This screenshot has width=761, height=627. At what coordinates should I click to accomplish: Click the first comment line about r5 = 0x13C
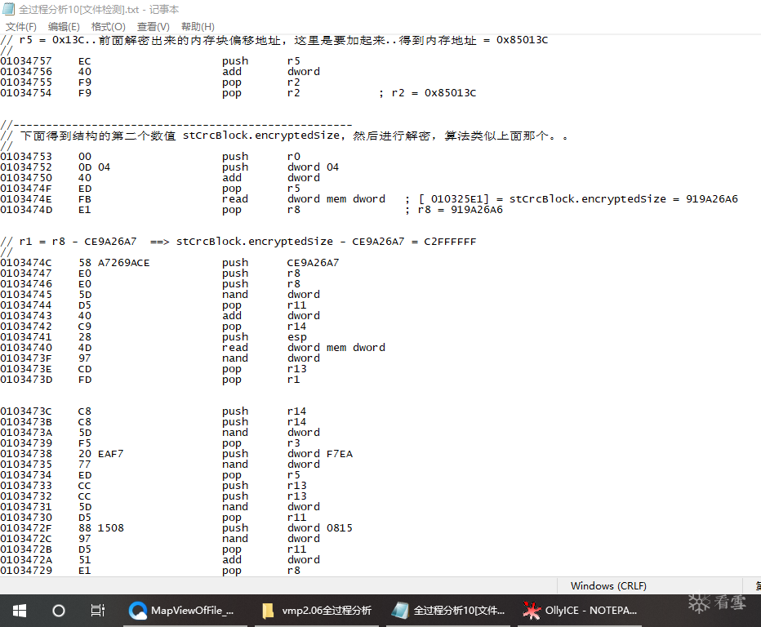tap(274, 40)
